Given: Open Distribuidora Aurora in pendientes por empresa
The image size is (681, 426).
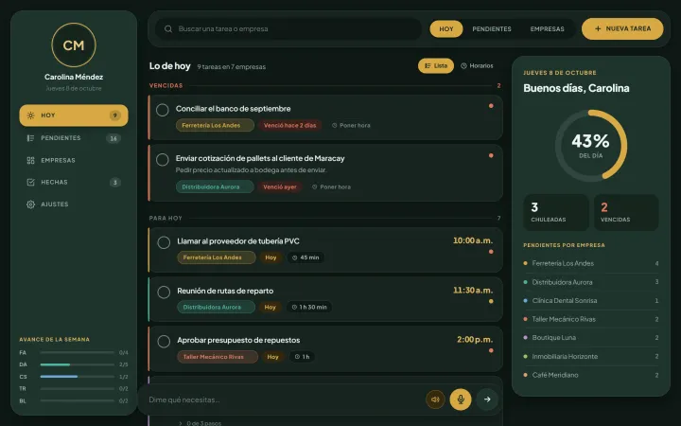Looking at the screenshot, I should 590,282.
